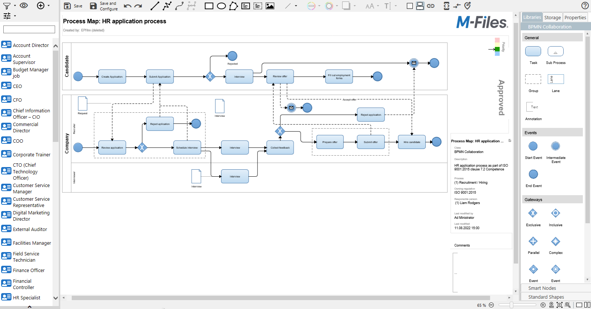Select the straight line drawing tool

(155, 6)
